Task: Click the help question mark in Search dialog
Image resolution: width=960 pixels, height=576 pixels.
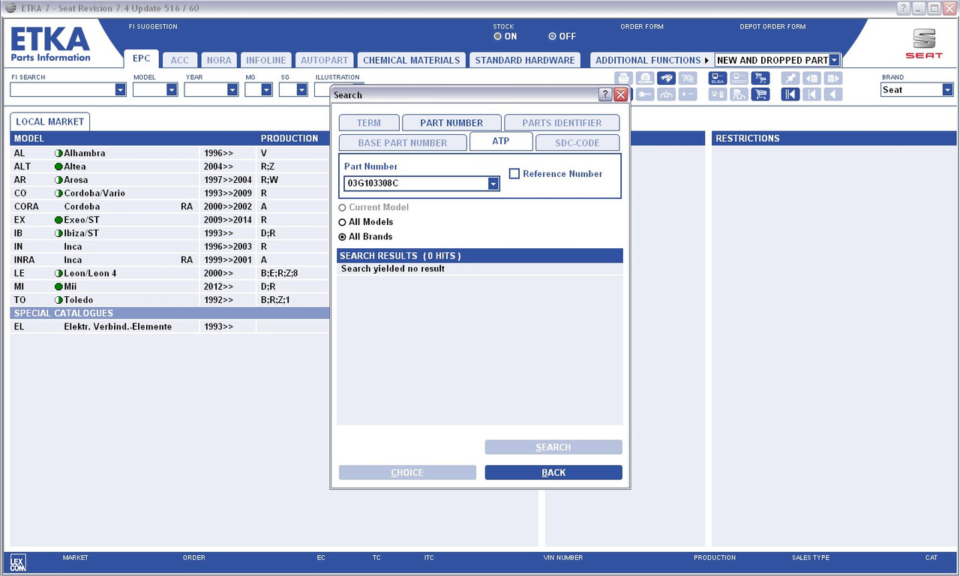Action: point(605,94)
